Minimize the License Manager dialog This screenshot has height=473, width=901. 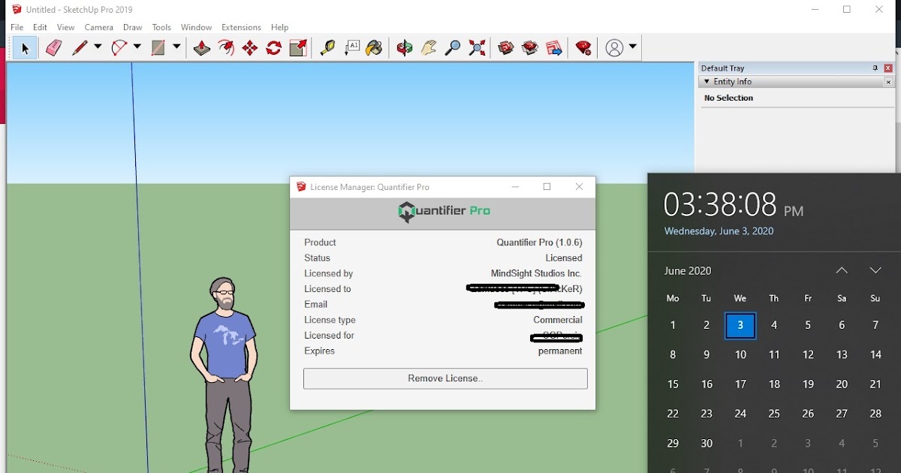coord(516,187)
